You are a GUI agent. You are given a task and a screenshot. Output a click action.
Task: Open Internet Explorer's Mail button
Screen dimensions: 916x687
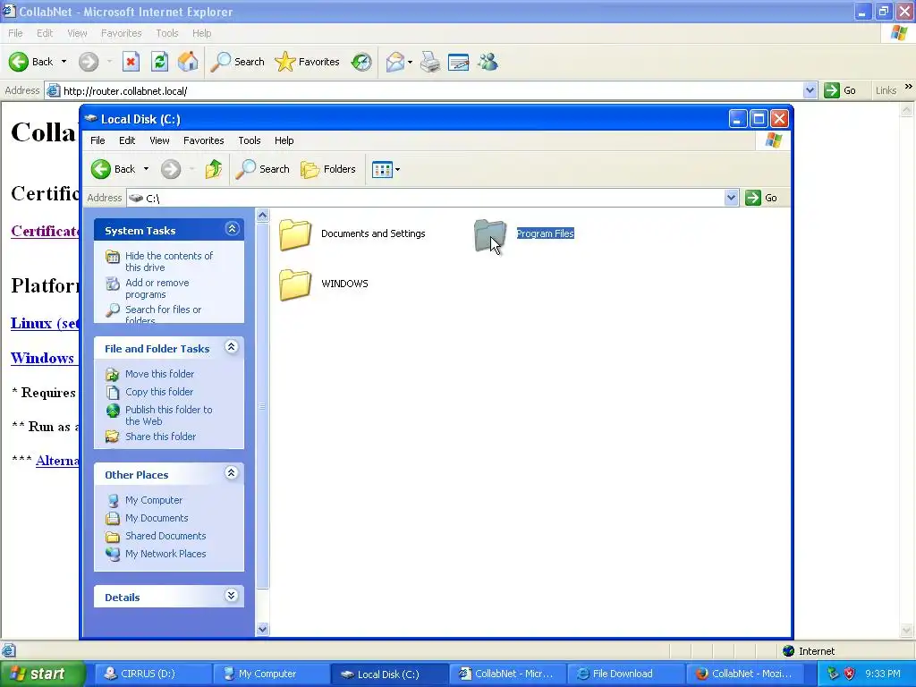pos(394,62)
